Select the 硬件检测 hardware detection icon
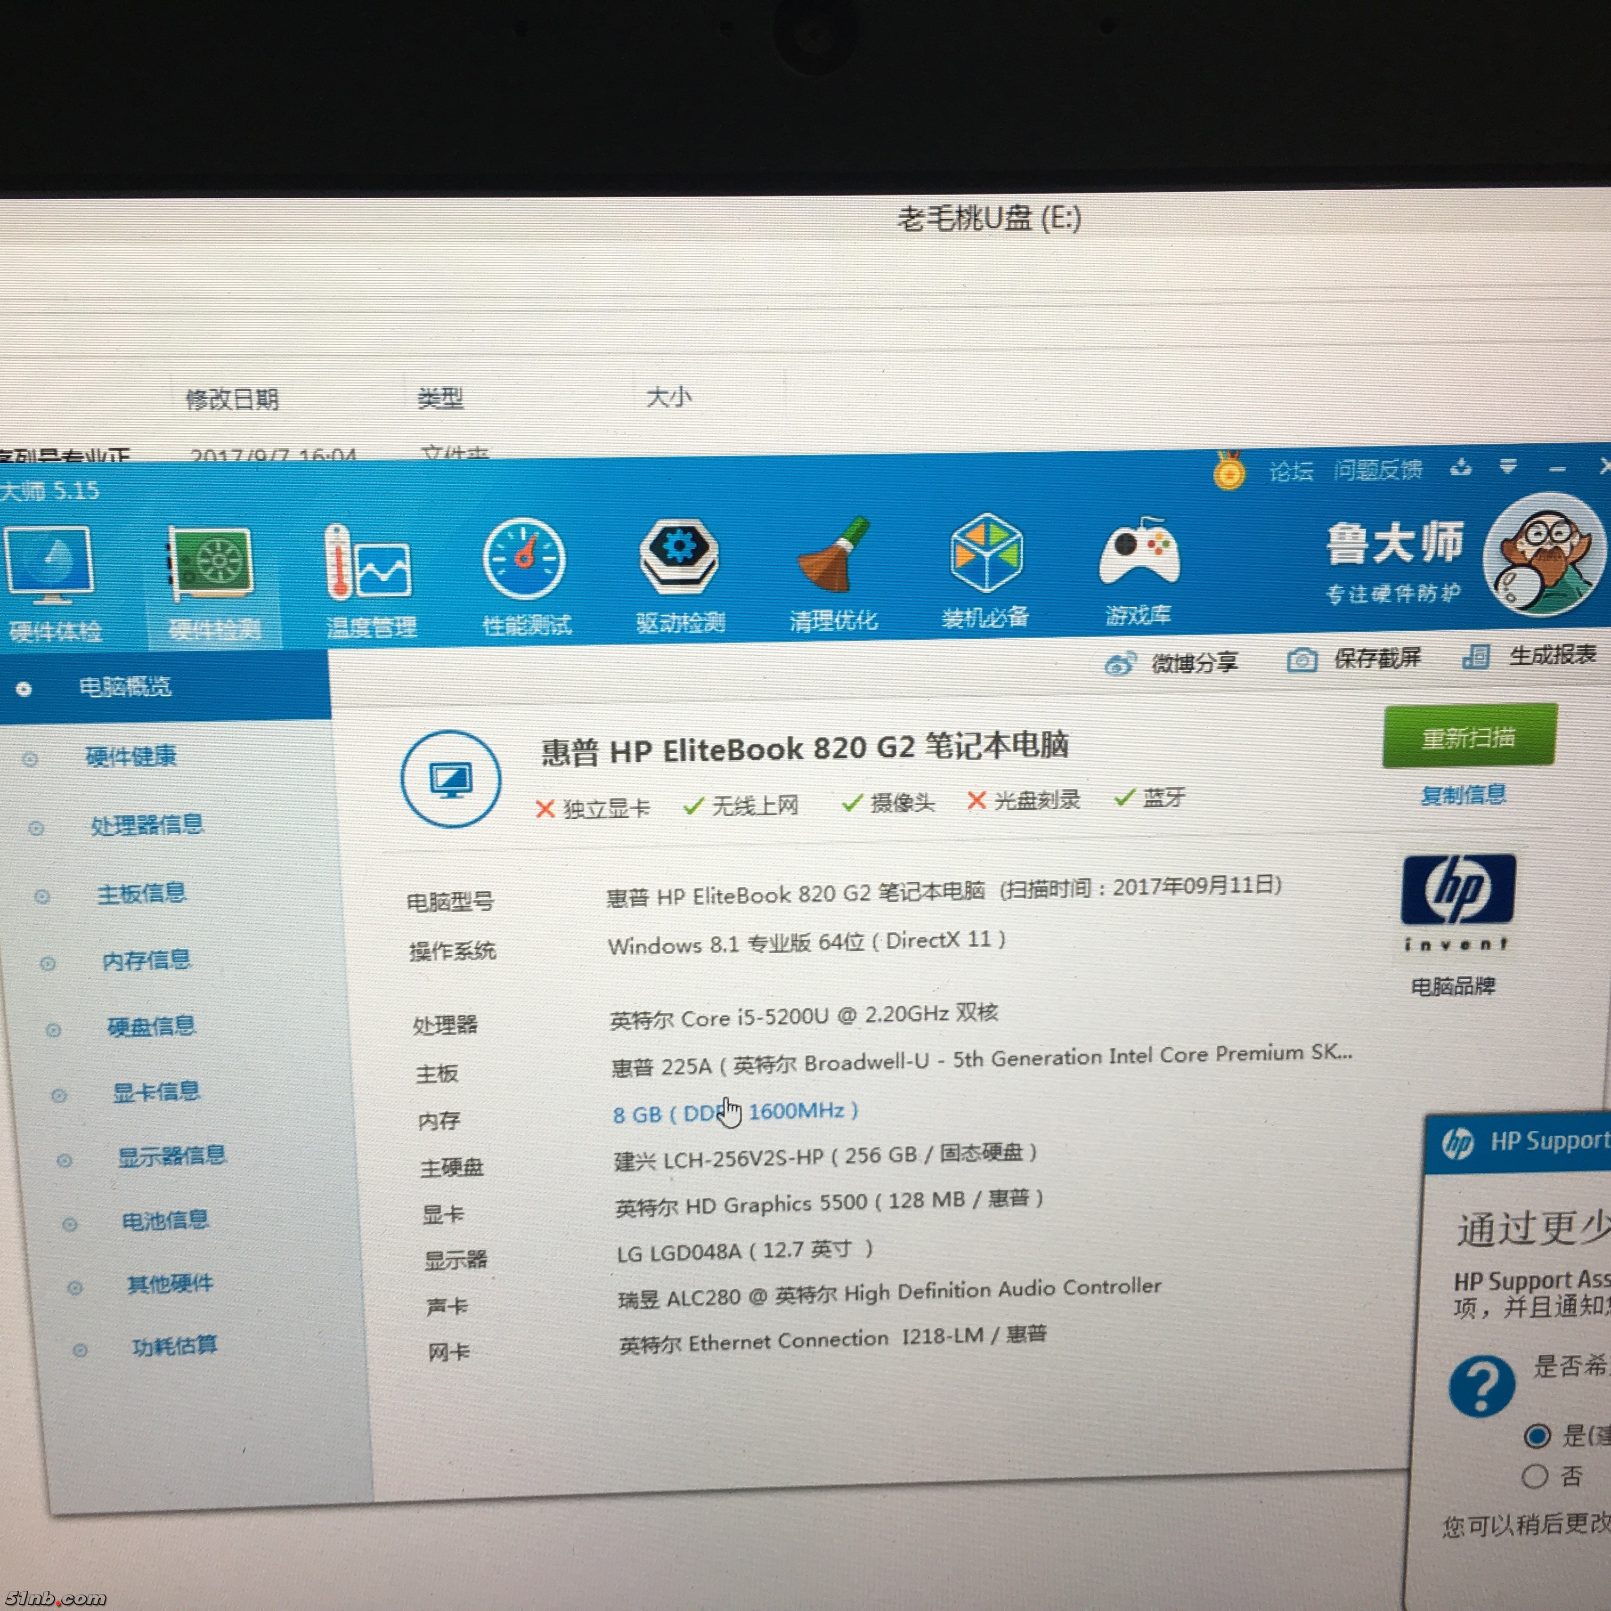The height and width of the screenshot is (1611, 1611). tap(210, 564)
